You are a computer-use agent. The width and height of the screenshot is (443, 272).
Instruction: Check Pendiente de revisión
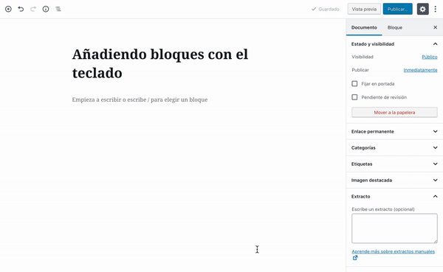[x=354, y=97]
